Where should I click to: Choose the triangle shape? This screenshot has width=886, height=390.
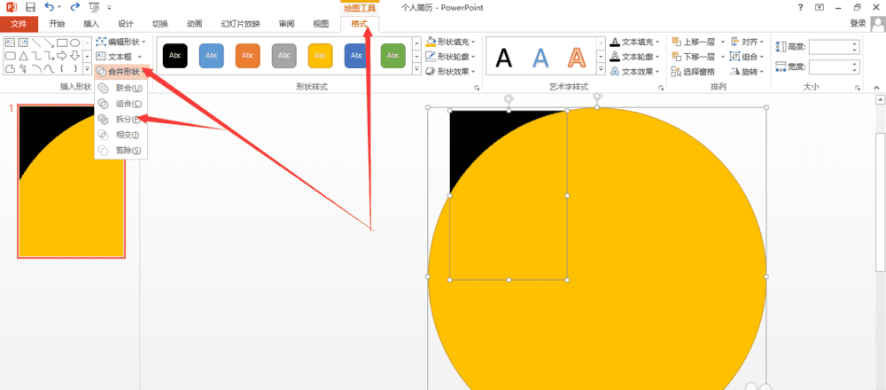(x=23, y=55)
